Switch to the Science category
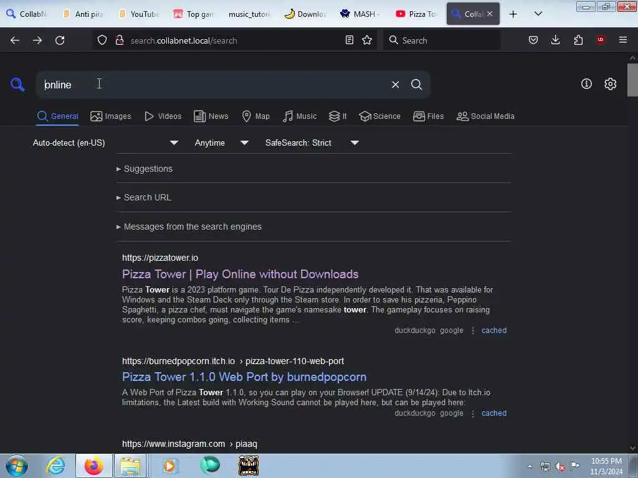 379,116
